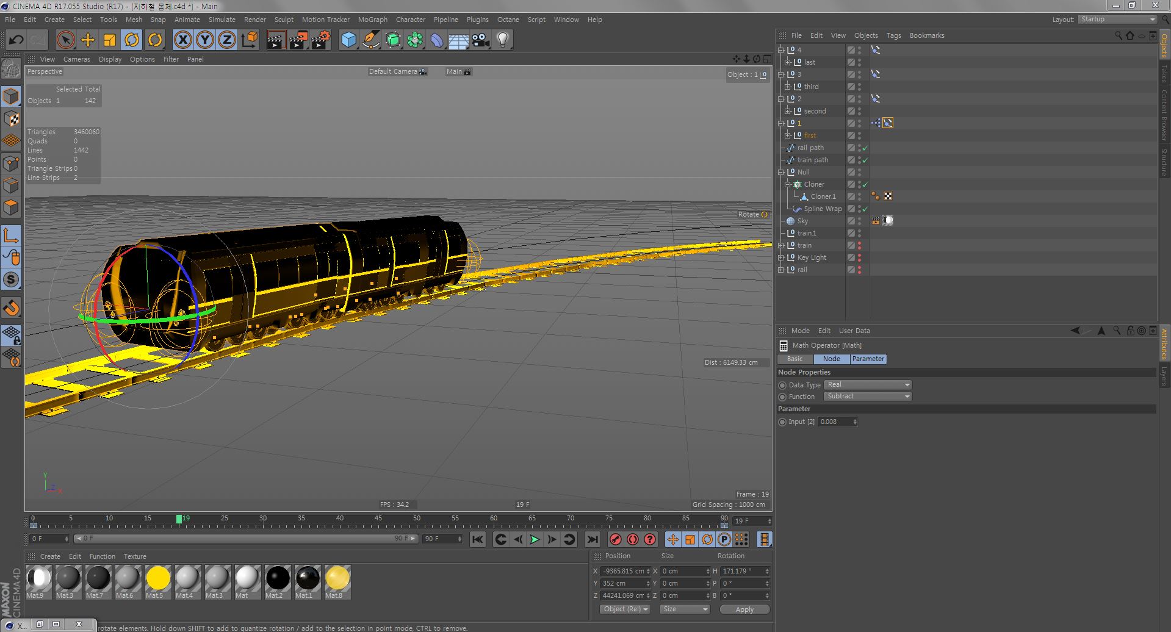Toggle X axis lock

[x=182, y=40]
